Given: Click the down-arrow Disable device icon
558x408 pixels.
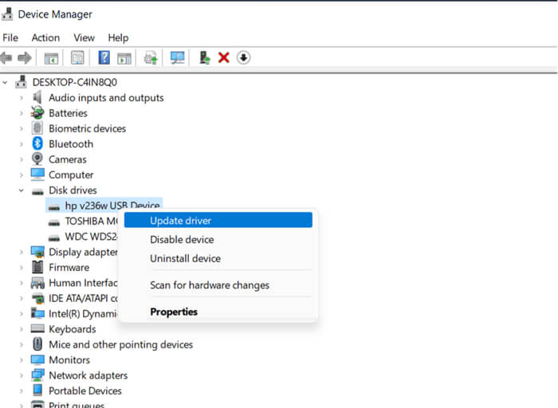Looking at the screenshot, I should click(x=243, y=57).
